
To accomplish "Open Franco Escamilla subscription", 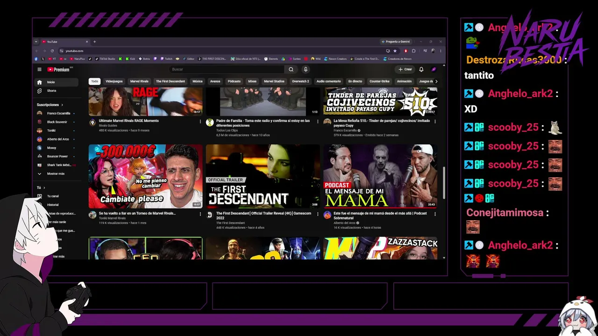I will (57, 113).
